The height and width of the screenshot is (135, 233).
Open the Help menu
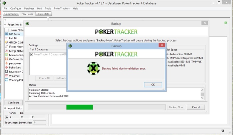(x=75, y=8)
